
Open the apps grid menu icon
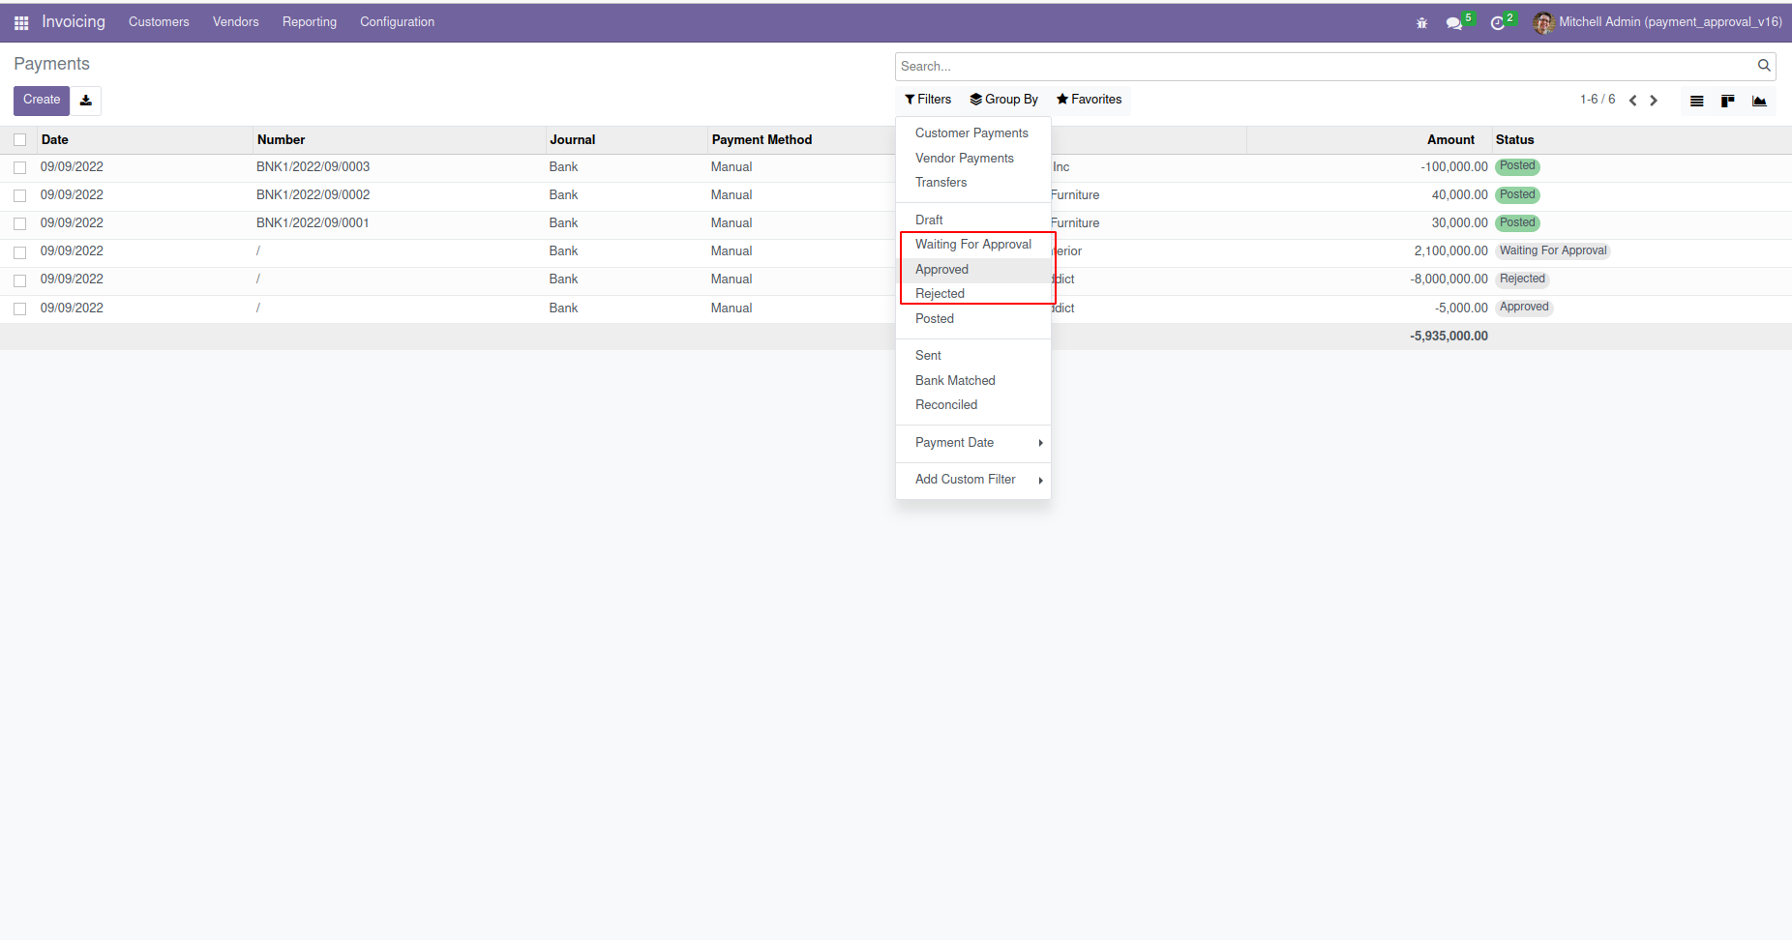21,22
